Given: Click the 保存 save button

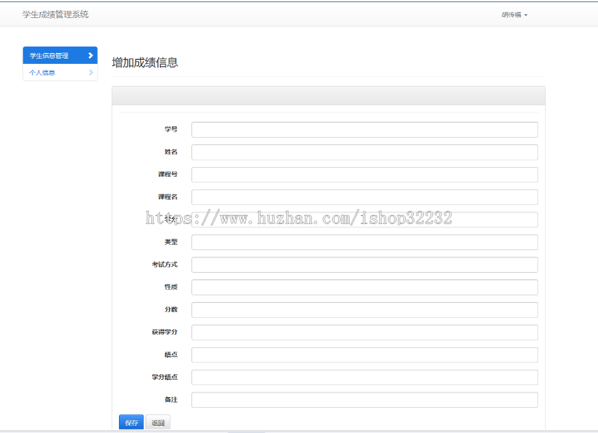Looking at the screenshot, I should (x=130, y=422).
